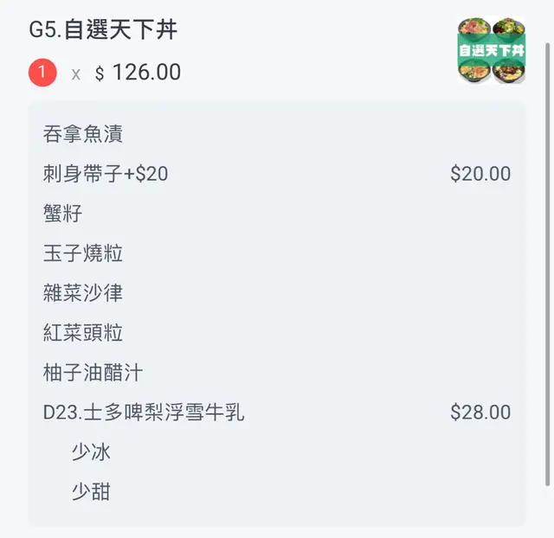Click the $20.00 add-on price

[480, 174]
